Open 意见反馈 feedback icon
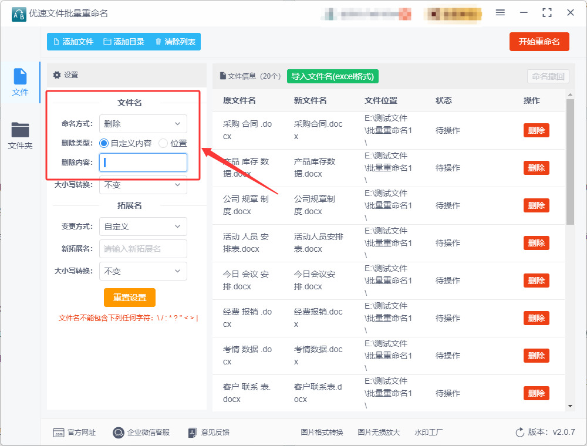Viewport: 587px width, 446px height. pos(192,433)
